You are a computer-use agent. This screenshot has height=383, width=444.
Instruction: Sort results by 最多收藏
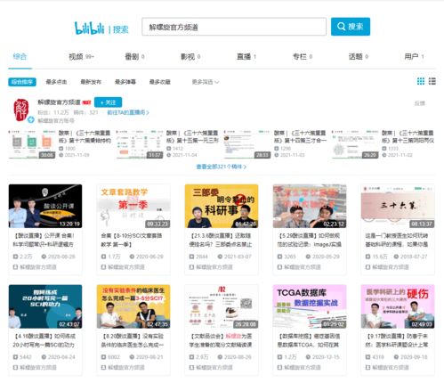coord(159,82)
